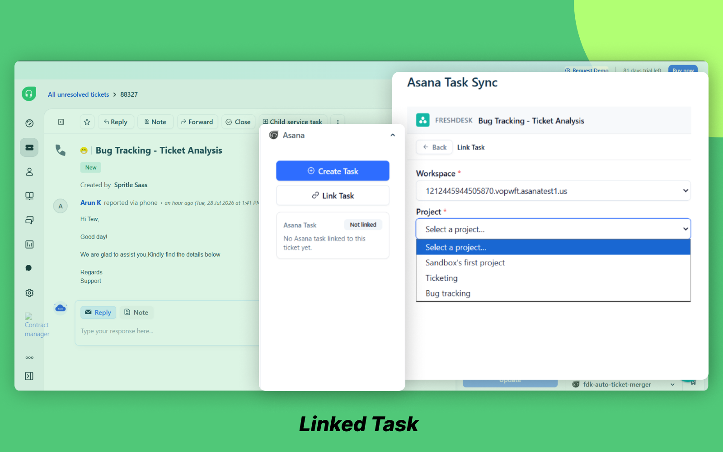
Task: Click the Forward button
Action: 197,122
